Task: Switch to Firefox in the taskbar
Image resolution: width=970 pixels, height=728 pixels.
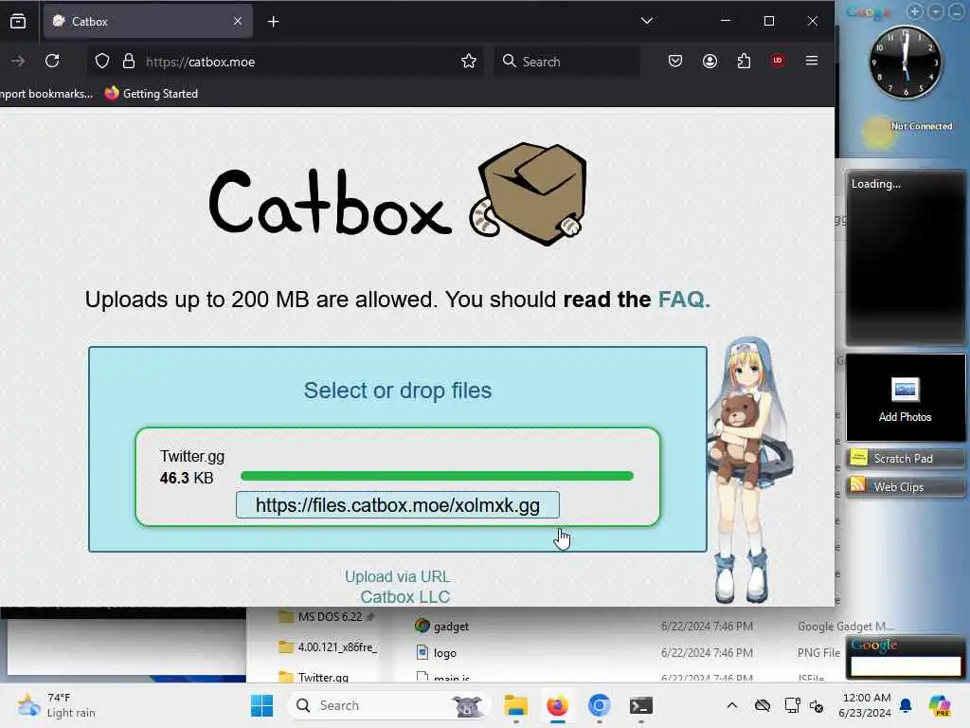Action: 557,705
